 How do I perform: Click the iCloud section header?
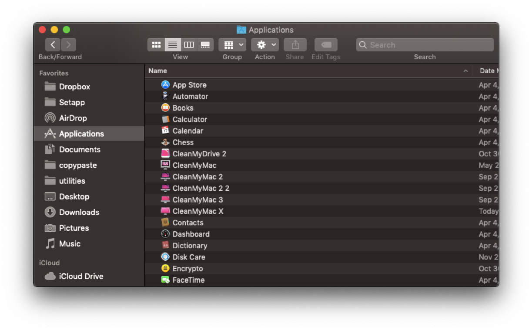(50, 263)
